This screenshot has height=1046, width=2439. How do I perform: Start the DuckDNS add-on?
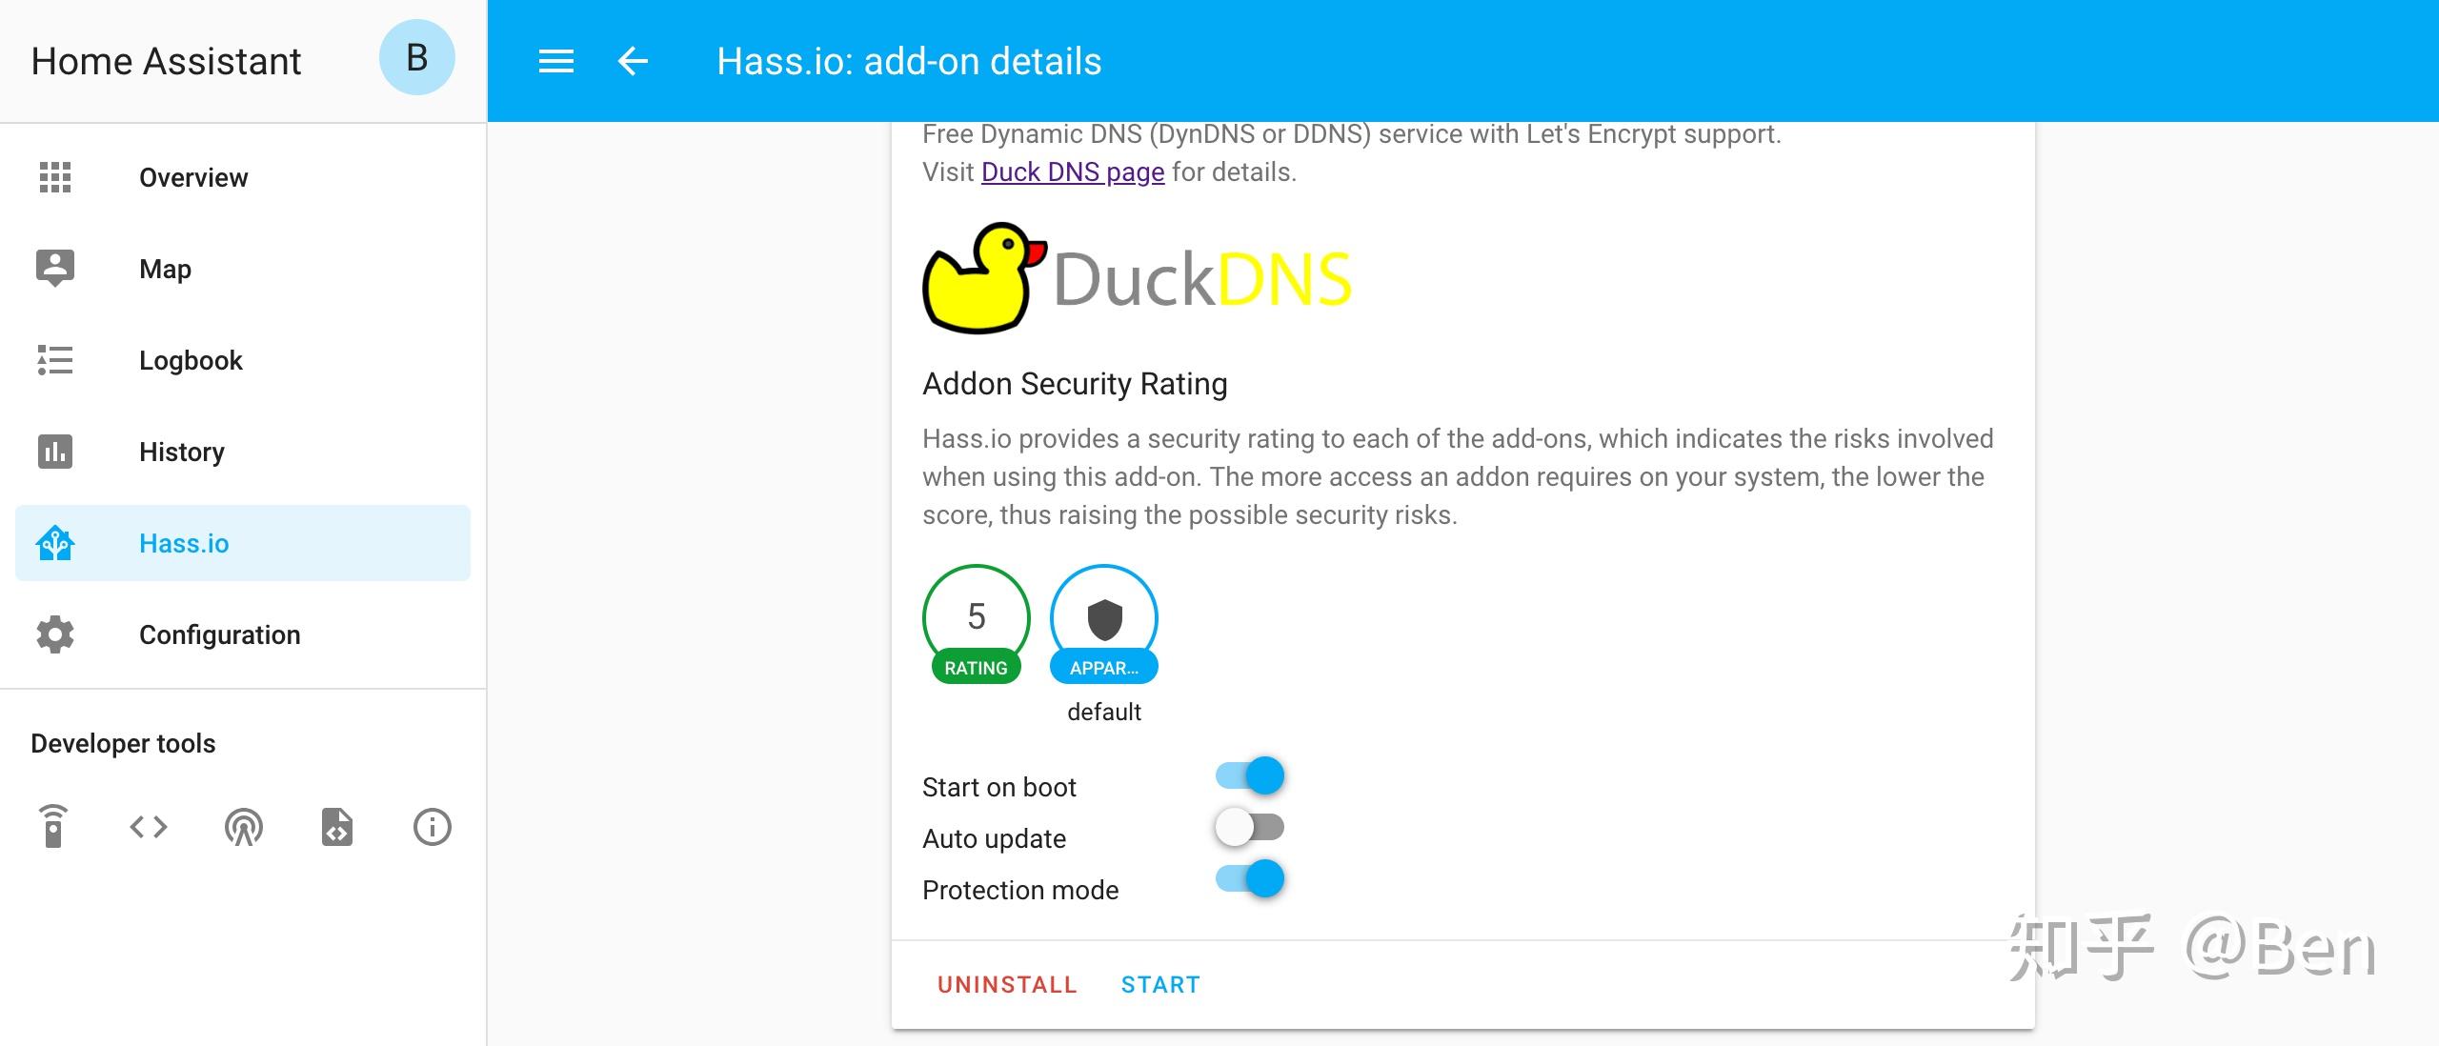pyautogui.click(x=1159, y=983)
